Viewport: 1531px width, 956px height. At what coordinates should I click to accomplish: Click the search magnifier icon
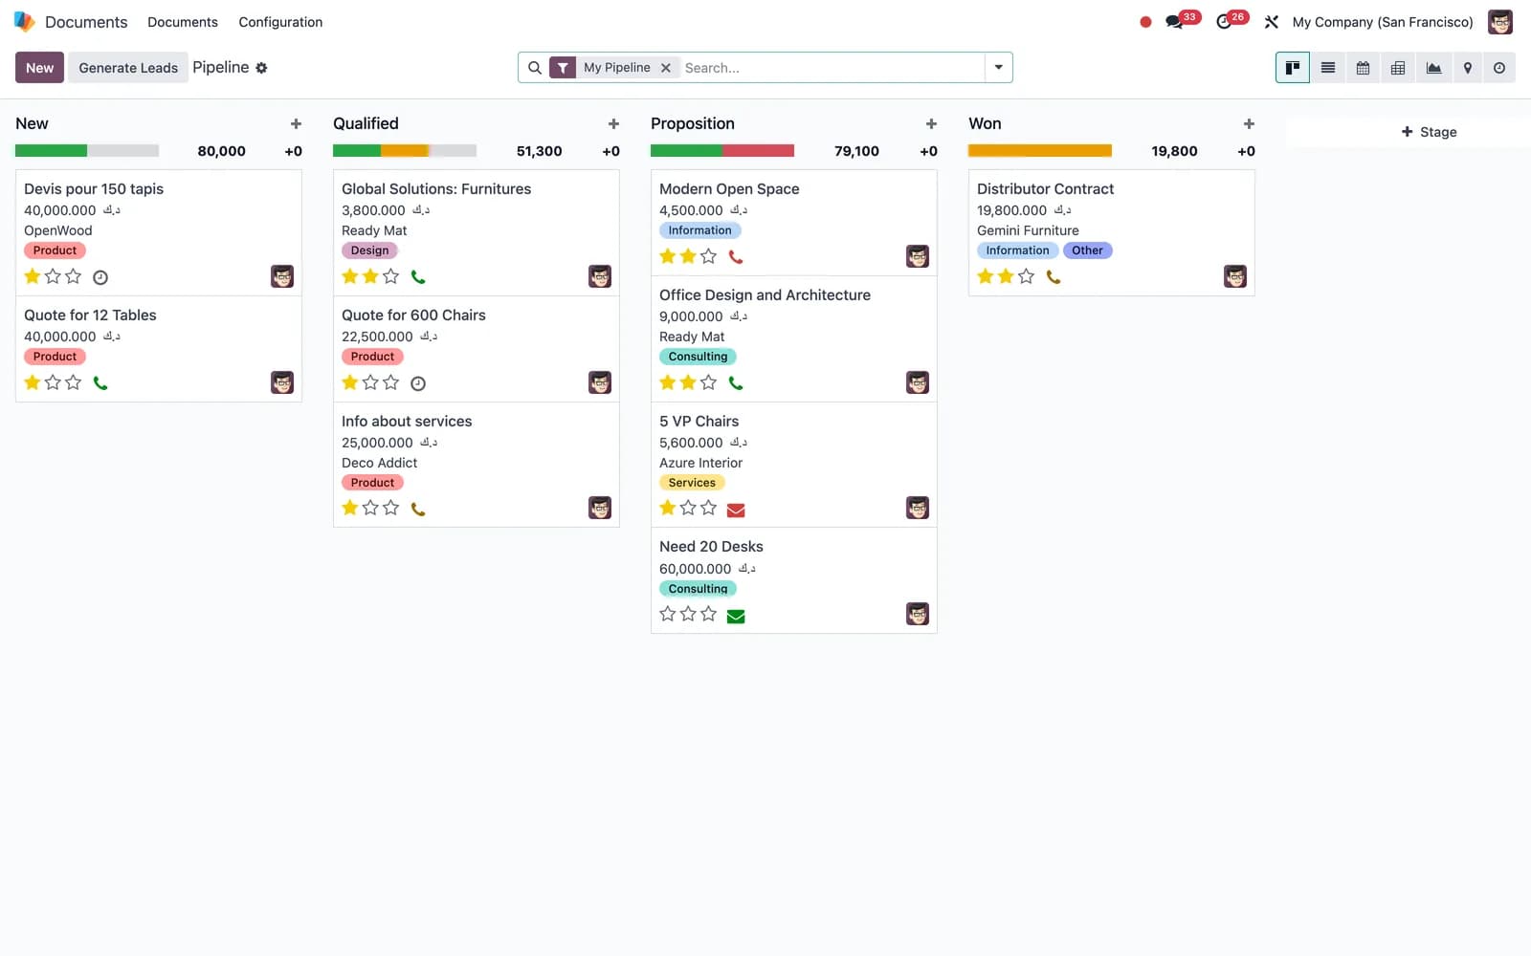[x=535, y=68]
